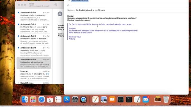Open Terminal from the Dock
This screenshot has height=107, width=191.
tap(129, 100)
